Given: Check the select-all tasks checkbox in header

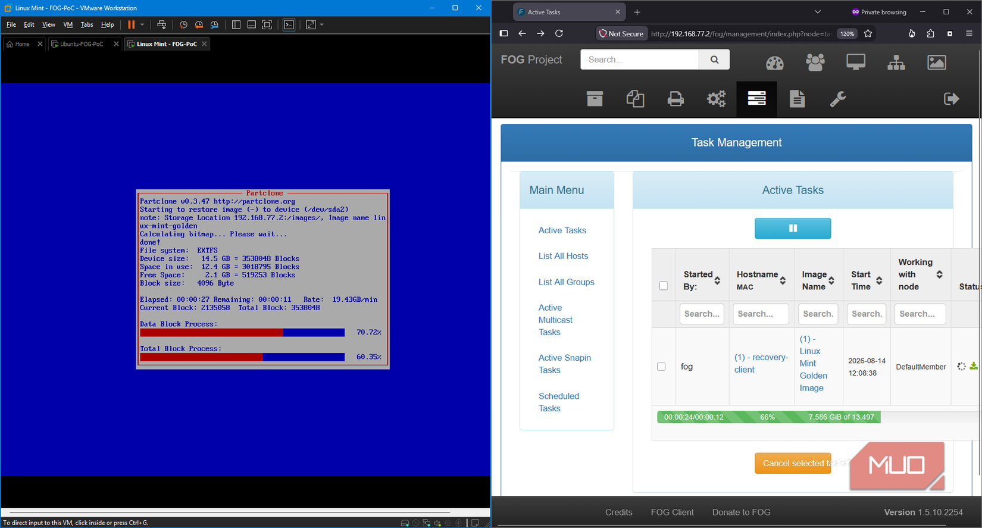Looking at the screenshot, I should 664,286.
